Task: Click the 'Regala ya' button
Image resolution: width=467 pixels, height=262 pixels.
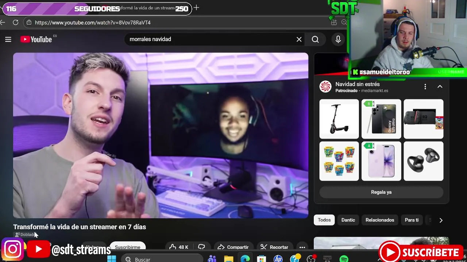Action: (x=381, y=192)
